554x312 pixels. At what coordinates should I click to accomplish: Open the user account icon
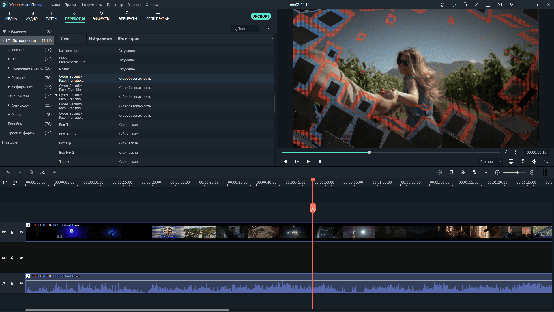tap(477, 5)
